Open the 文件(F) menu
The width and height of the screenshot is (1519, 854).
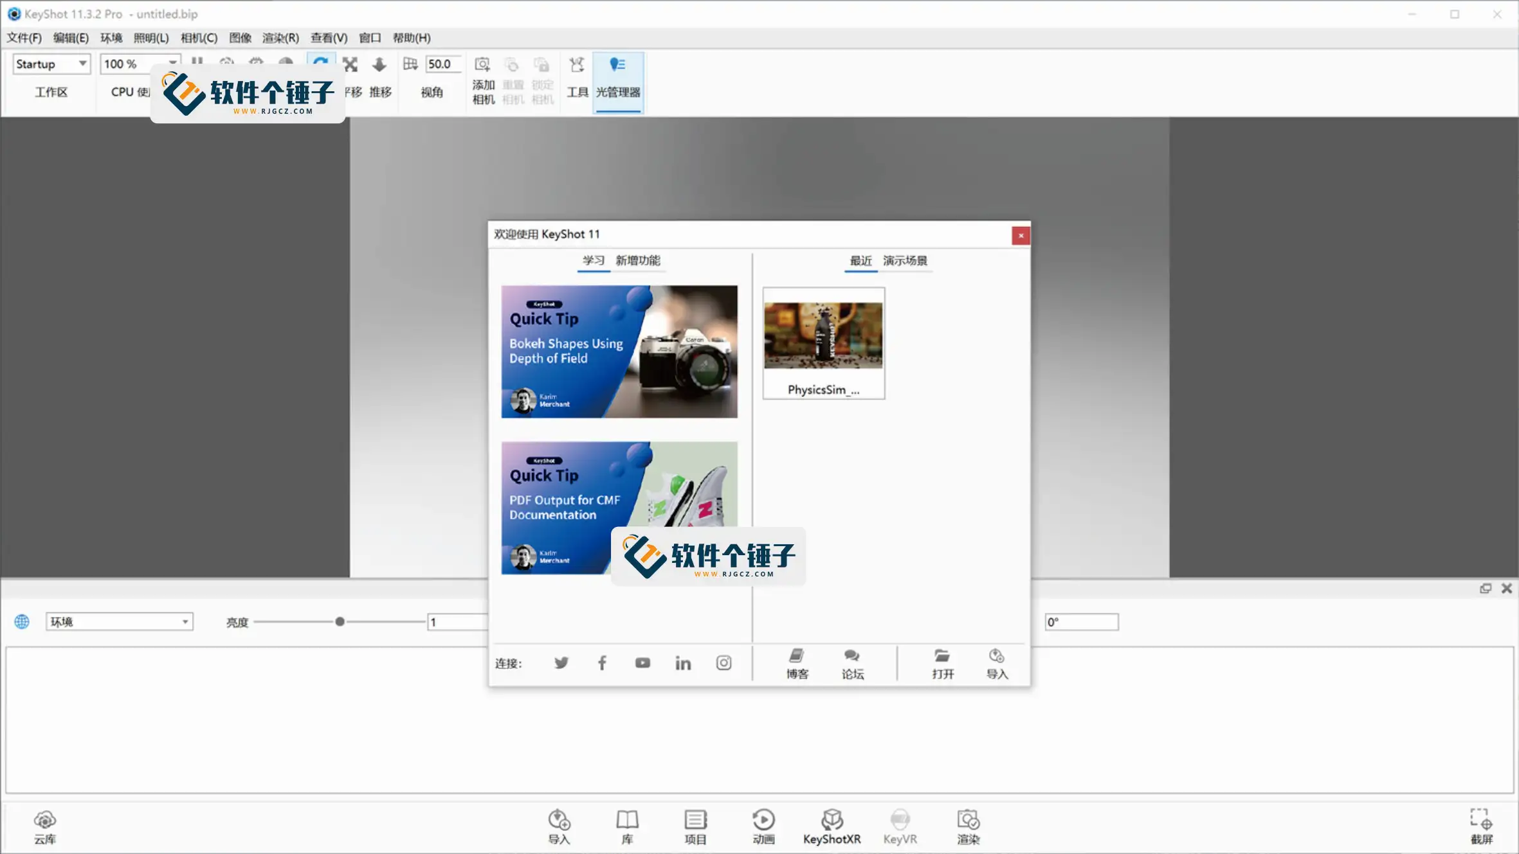[24, 38]
